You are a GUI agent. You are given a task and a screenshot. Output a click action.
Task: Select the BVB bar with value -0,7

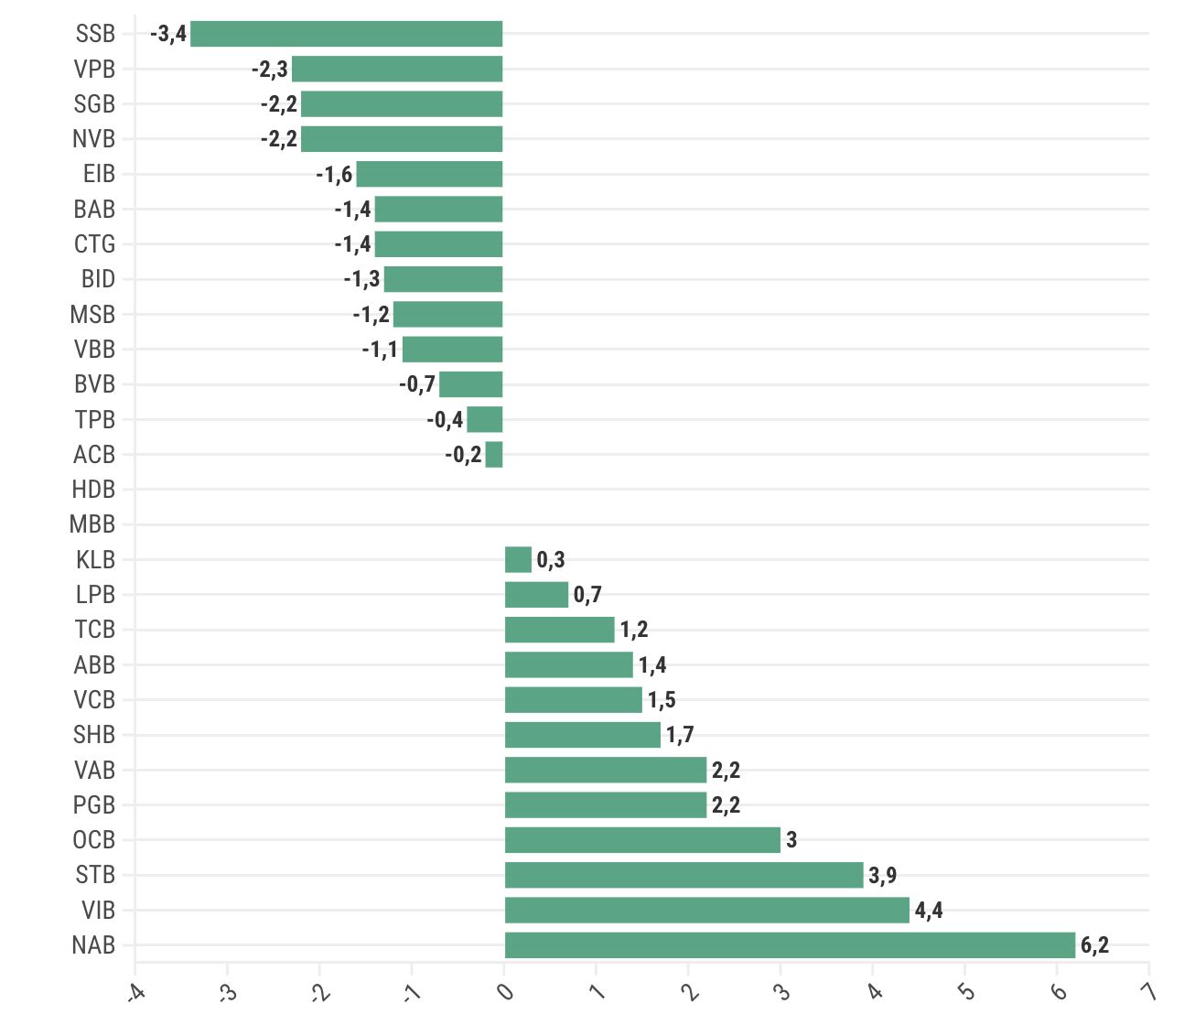[471, 384]
